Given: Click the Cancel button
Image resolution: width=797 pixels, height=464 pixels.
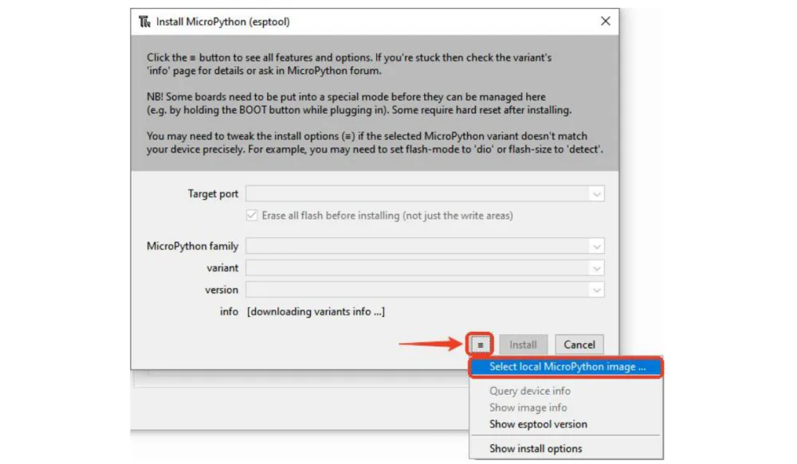Looking at the screenshot, I should tap(579, 345).
